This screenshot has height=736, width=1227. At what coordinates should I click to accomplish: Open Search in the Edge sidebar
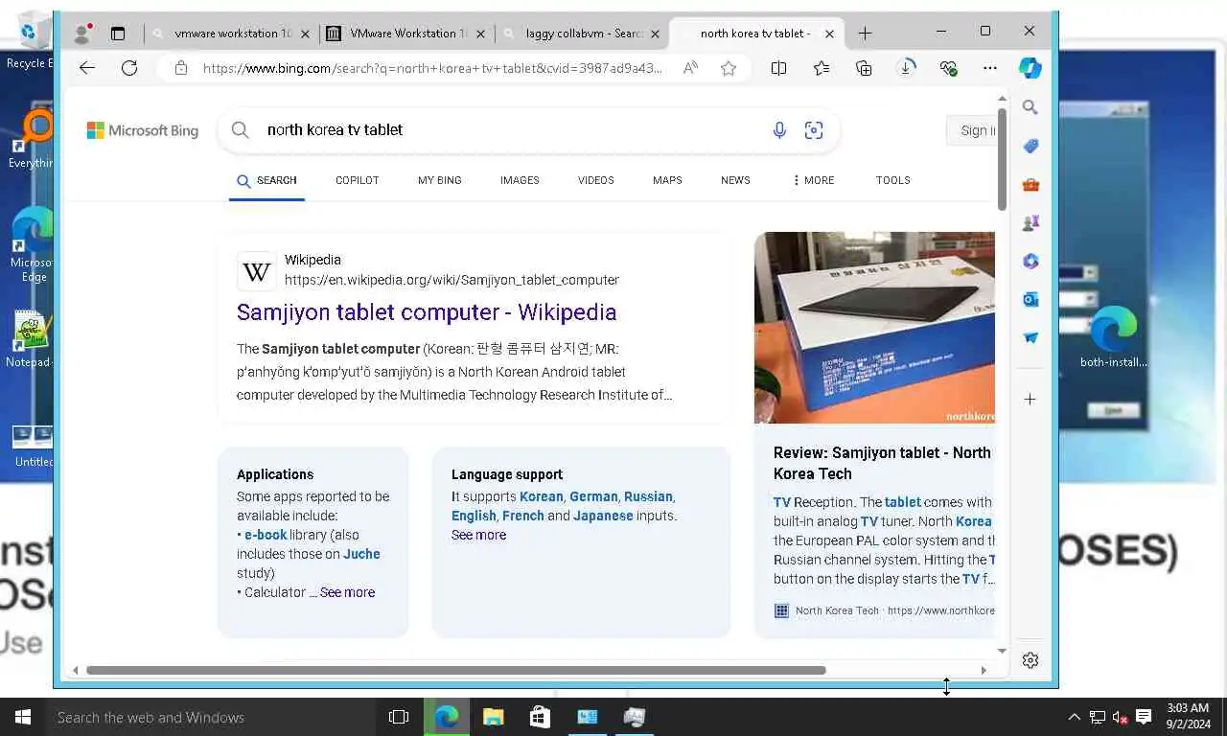(x=1030, y=107)
